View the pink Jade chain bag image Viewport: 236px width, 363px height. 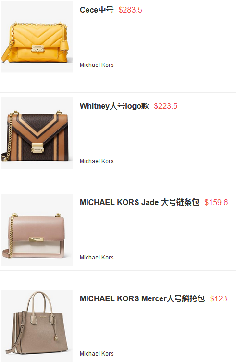click(x=37, y=230)
